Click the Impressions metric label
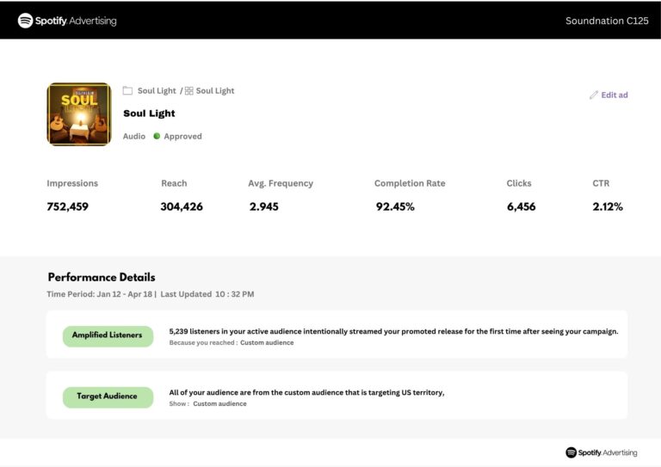661x467 pixels. point(72,183)
